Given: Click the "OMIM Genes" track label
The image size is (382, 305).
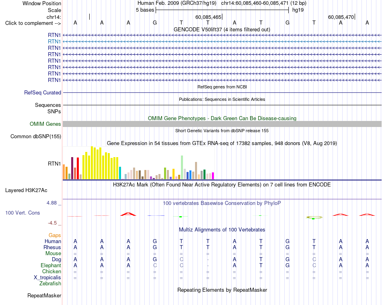Looking at the screenshot, I should [x=45, y=124].
